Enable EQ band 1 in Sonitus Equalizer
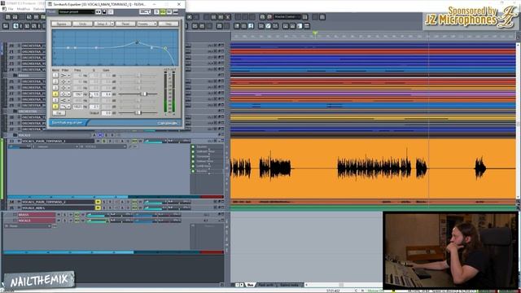This screenshot has height=293, width=521. pyautogui.click(x=55, y=76)
